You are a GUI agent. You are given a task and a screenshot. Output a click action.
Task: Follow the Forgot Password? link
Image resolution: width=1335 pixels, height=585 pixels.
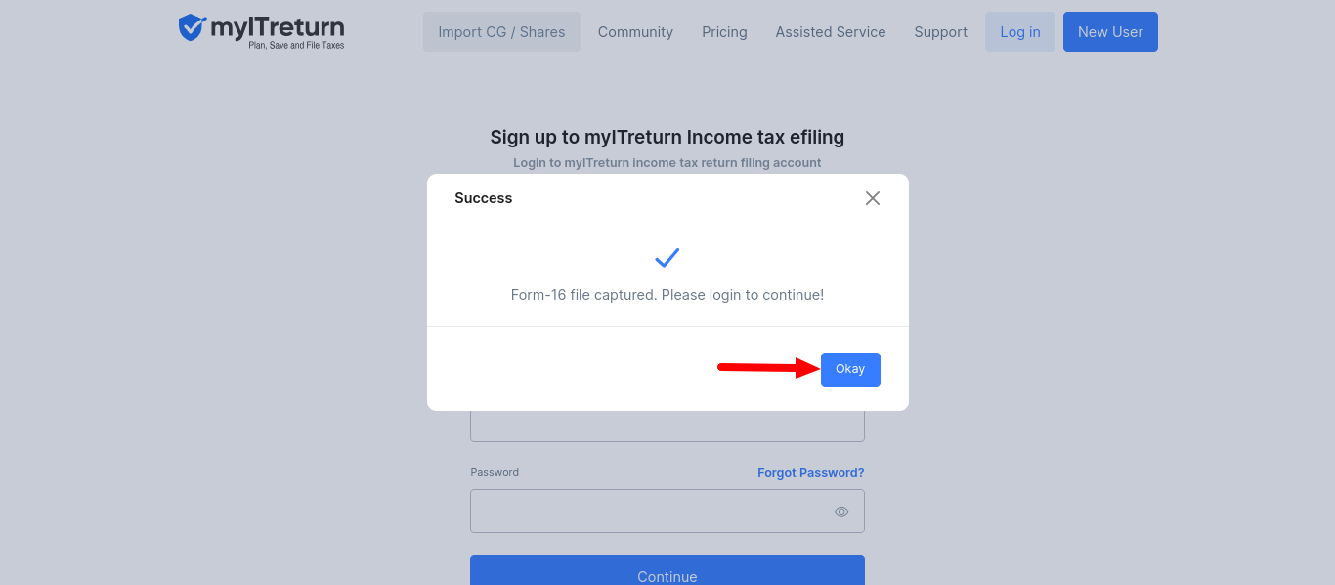(811, 473)
